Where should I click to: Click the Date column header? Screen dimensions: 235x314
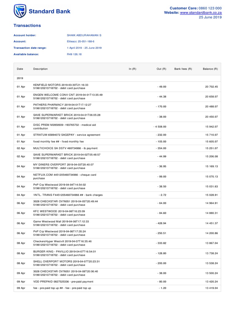click(x=20, y=69)
